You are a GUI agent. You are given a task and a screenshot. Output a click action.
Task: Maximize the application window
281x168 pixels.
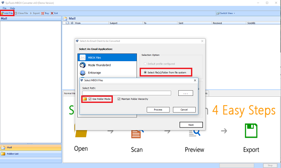point(267,3)
